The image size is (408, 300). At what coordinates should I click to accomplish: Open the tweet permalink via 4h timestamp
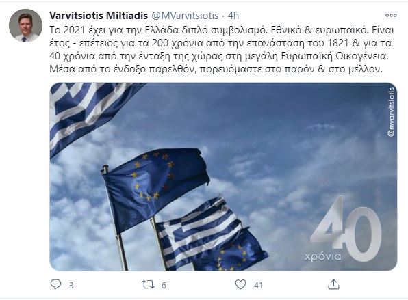233,16
